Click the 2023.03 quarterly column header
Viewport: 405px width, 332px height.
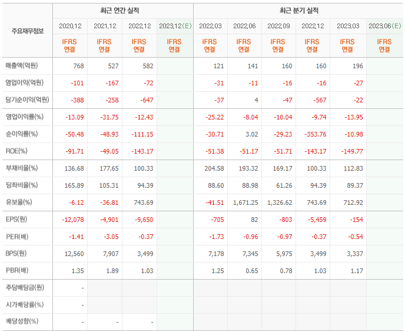pos(348,26)
